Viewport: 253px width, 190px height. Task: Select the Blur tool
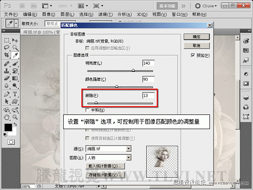pyautogui.click(x=6, y=86)
